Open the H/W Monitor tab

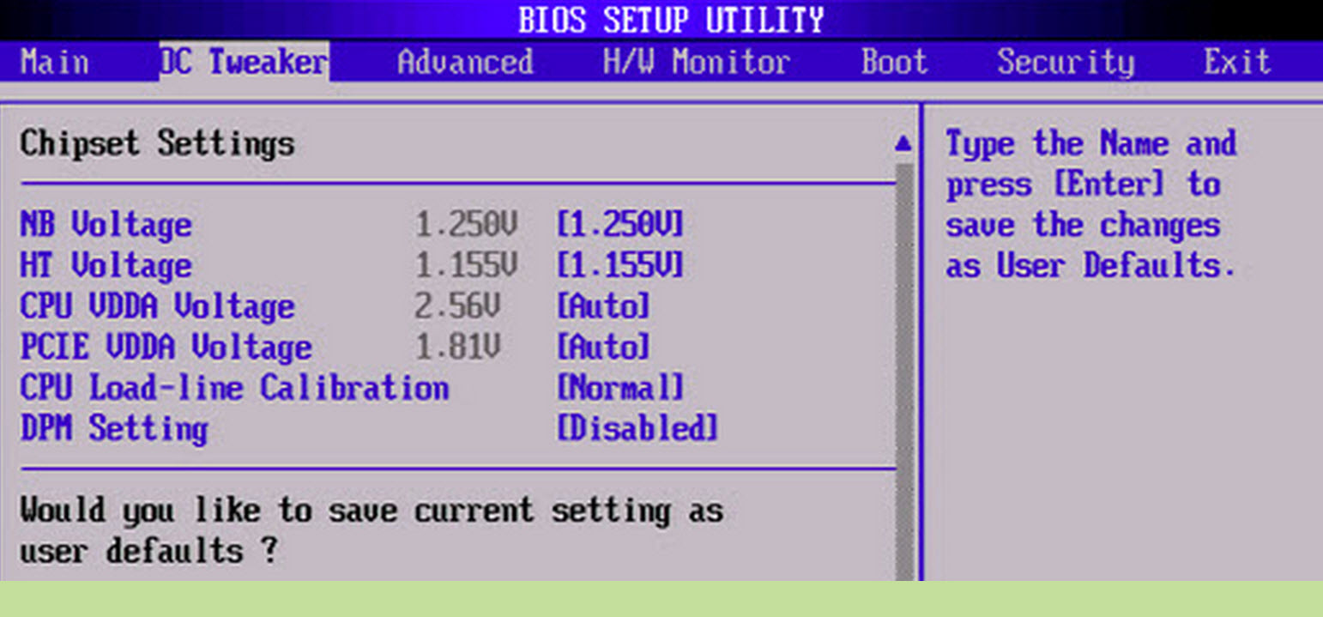click(696, 63)
